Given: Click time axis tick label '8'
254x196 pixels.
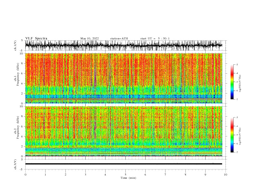Looking at the screenshot, I should click(x=185, y=175).
